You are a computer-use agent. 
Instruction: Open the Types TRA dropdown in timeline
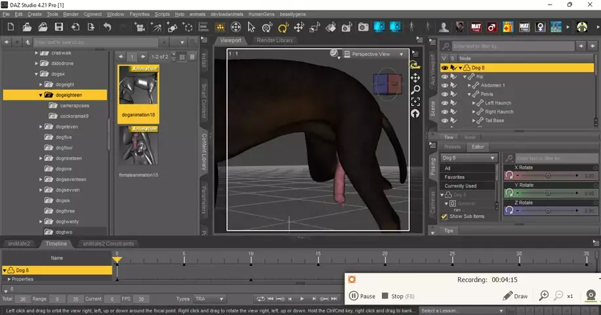(209, 299)
